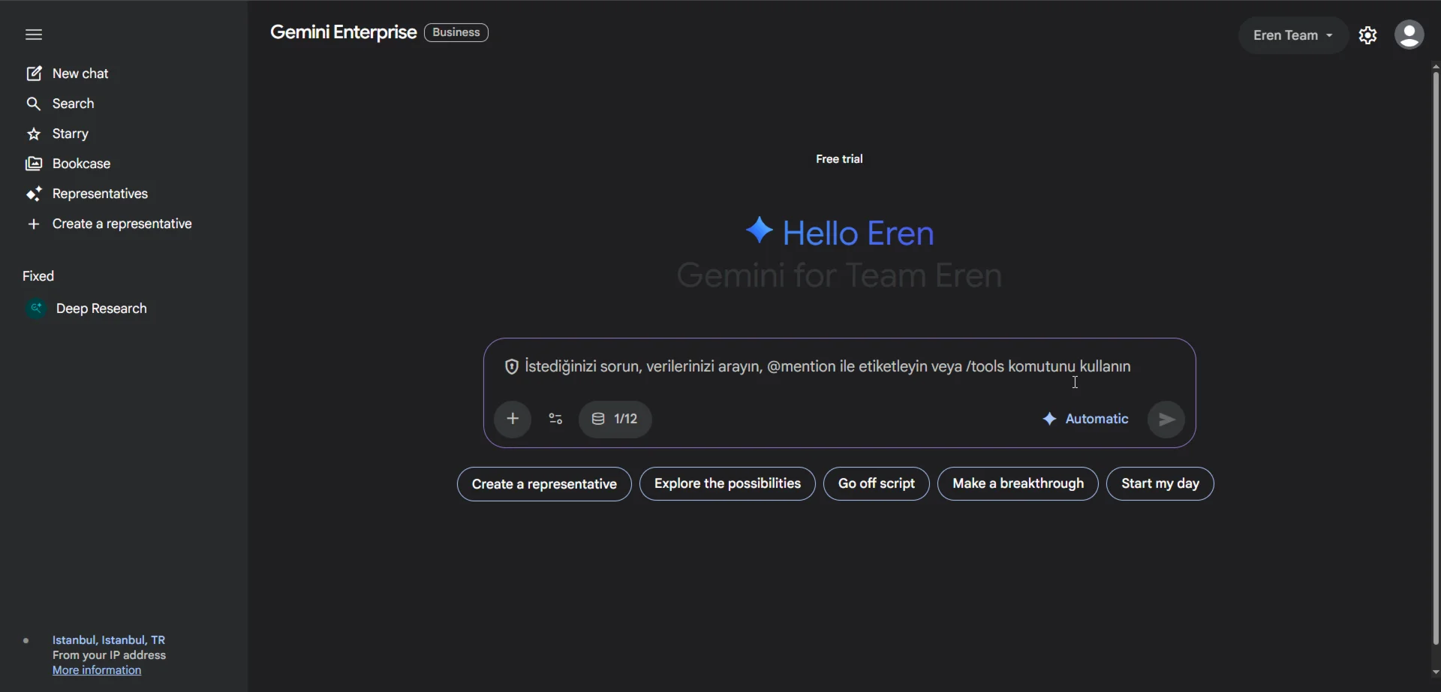
Task: Click the Representatives sparkle icon
Action: click(x=34, y=194)
